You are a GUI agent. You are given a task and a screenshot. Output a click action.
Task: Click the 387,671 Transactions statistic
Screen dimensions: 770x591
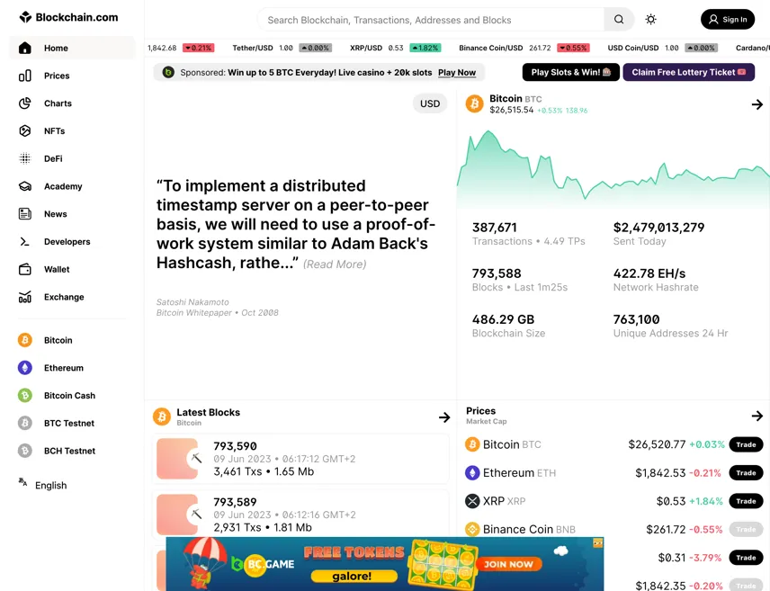click(528, 234)
